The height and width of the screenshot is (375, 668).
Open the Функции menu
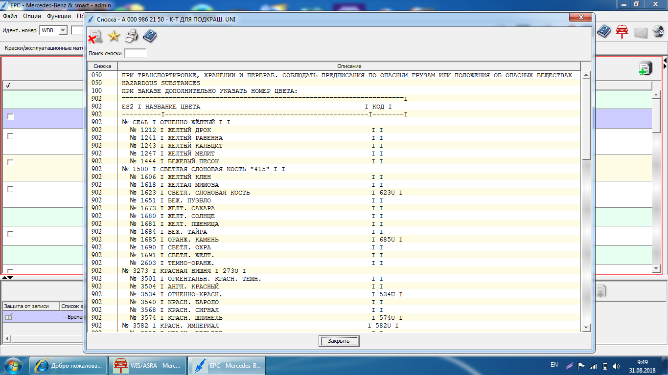(x=59, y=16)
